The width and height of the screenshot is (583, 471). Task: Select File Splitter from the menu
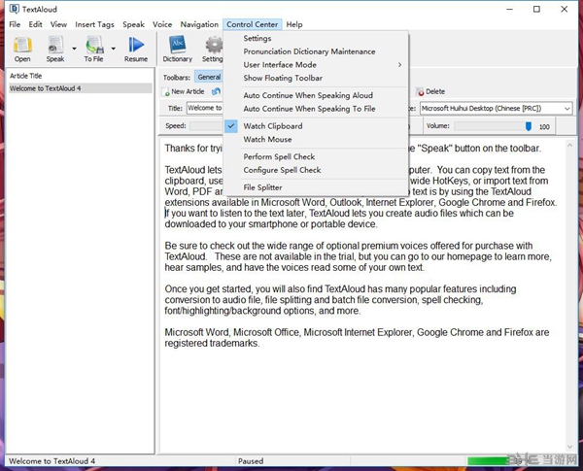pos(262,186)
